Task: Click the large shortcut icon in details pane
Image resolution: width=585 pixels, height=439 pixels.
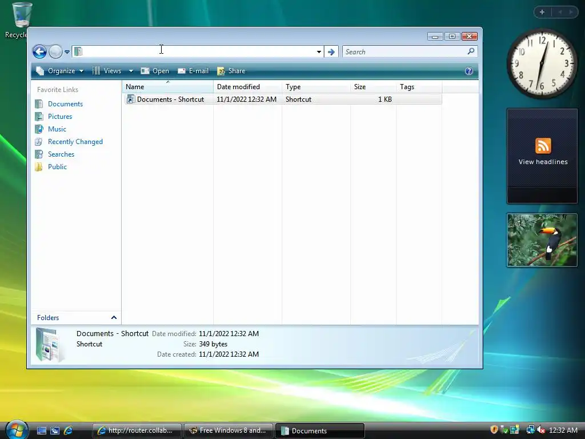Action: [x=49, y=344]
